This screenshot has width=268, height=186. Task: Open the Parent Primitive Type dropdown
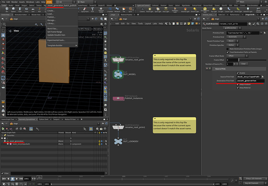[x=232, y=41]
